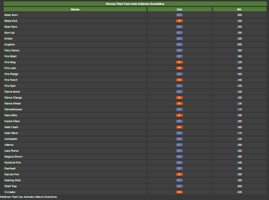This screenshot has width=269, height=200.
Task: Click the category icon in Heat Wave row
Action: (x=179, y=133)
